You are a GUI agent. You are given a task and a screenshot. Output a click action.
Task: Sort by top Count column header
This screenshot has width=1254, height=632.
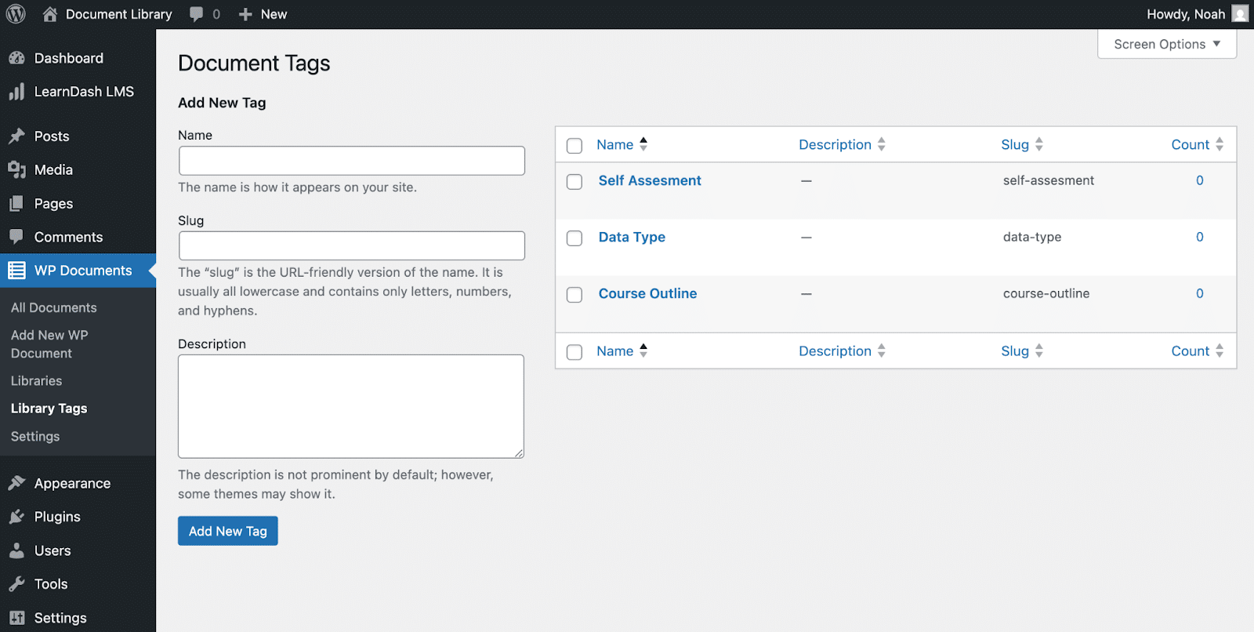pos(1190,144)
